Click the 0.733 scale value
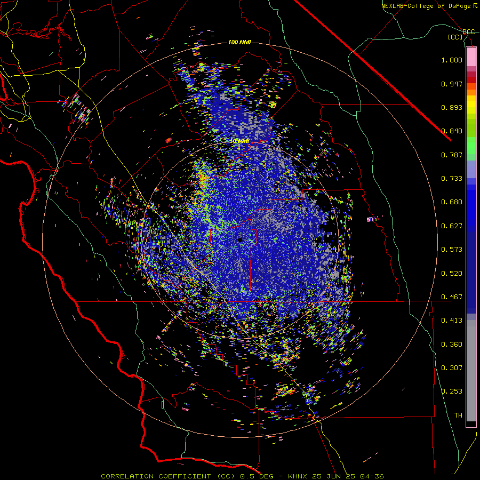 452,179
